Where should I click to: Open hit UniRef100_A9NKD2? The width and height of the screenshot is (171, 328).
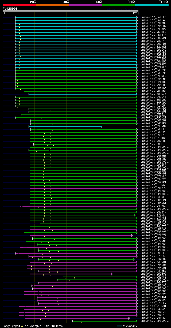click(x=154, y=109)
